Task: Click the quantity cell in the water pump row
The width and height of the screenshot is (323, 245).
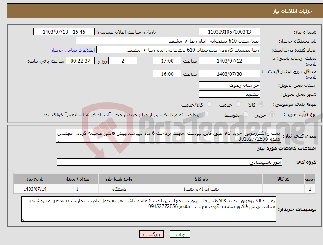Action: pos(77,189)
